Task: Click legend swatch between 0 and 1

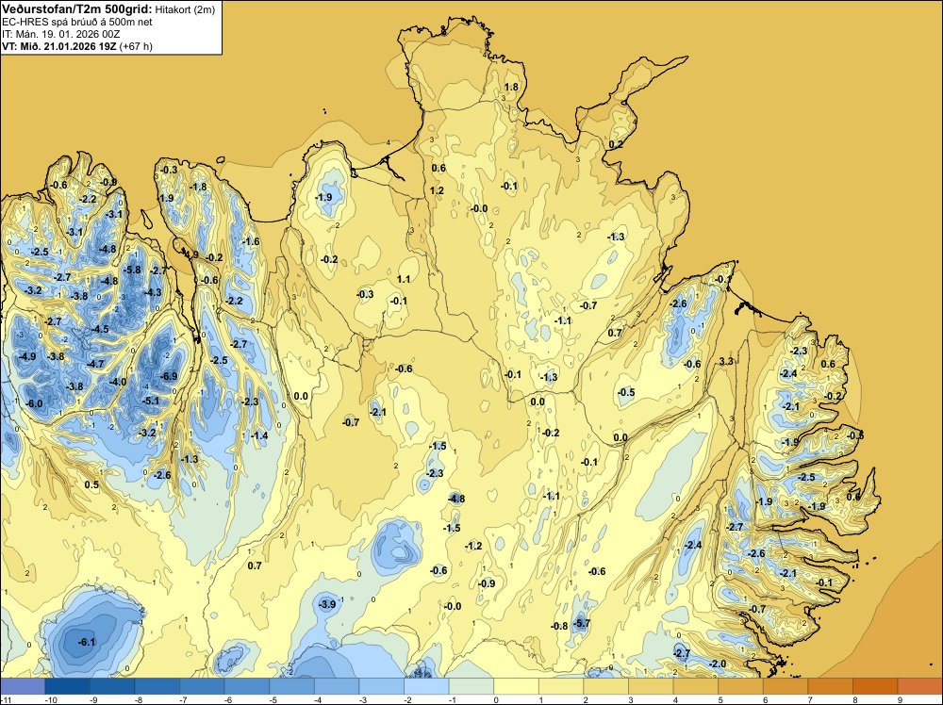Action: 516,686
